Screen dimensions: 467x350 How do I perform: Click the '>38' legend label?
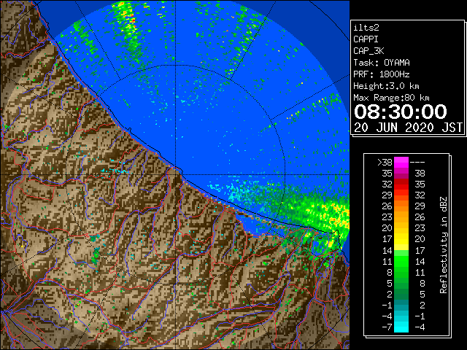(385, 162)
